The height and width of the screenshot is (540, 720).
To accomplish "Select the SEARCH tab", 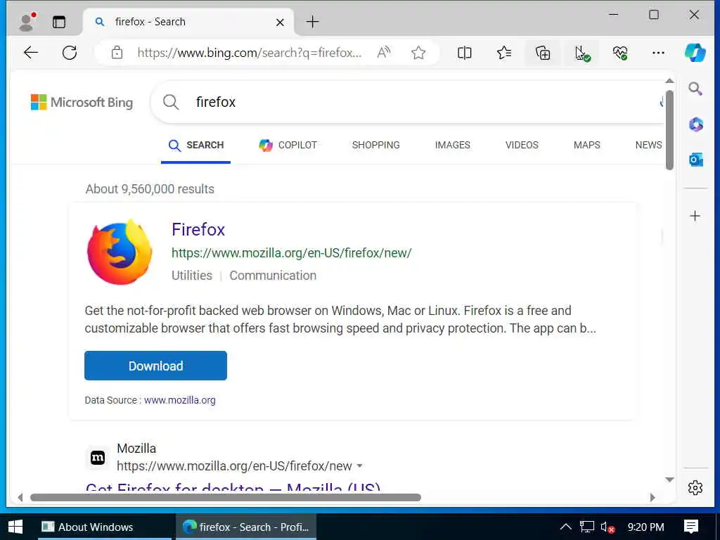I will pyautogui.click(x=195, y=145).
